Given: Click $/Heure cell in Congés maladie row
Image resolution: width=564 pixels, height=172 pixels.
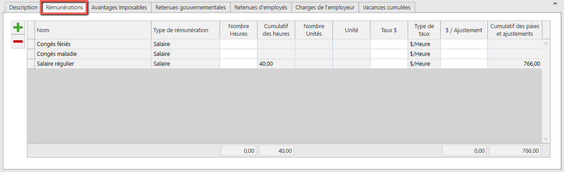Looking at the screenshot, I should pyautogui.click(x=424, y=54).
